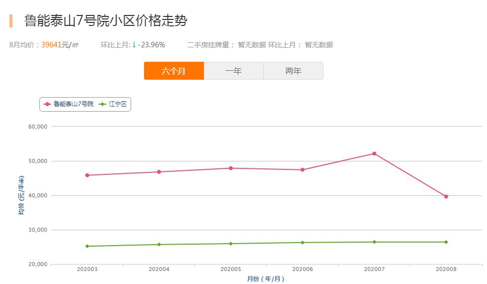Switch to the 两年 tab
The image size is (487, 284).
point(293,71)
